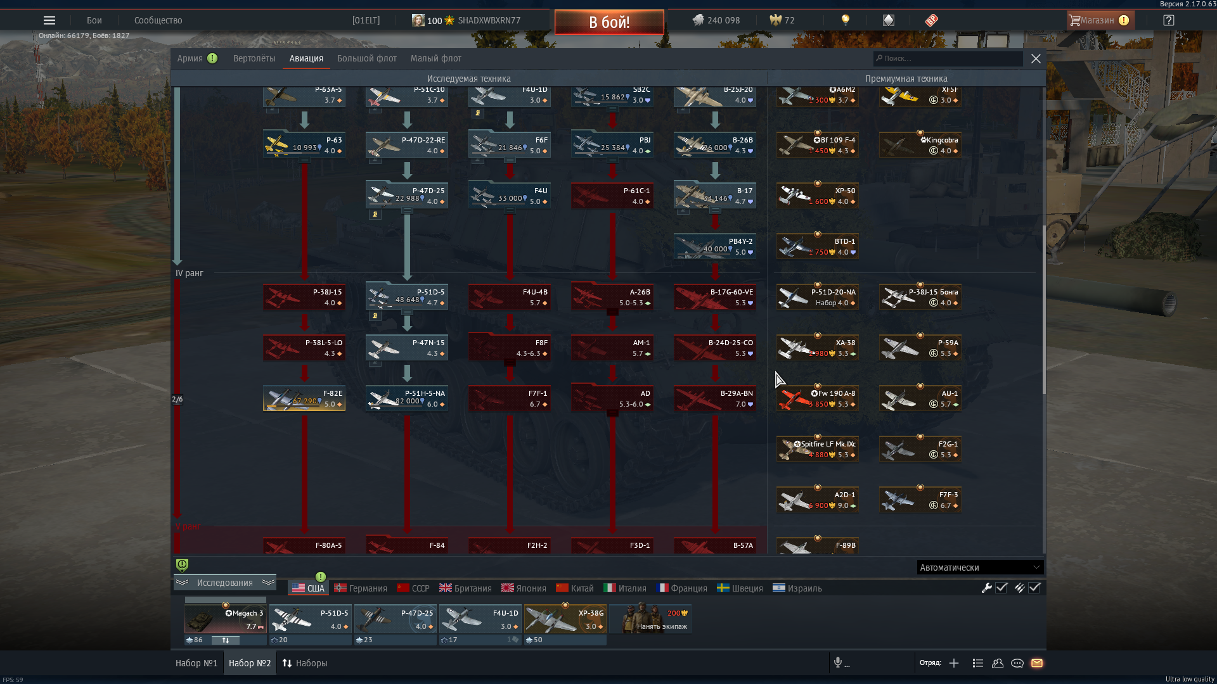Click in the Поиск search field
Viewport: 1217px width, 684px height.
(948, 58)
